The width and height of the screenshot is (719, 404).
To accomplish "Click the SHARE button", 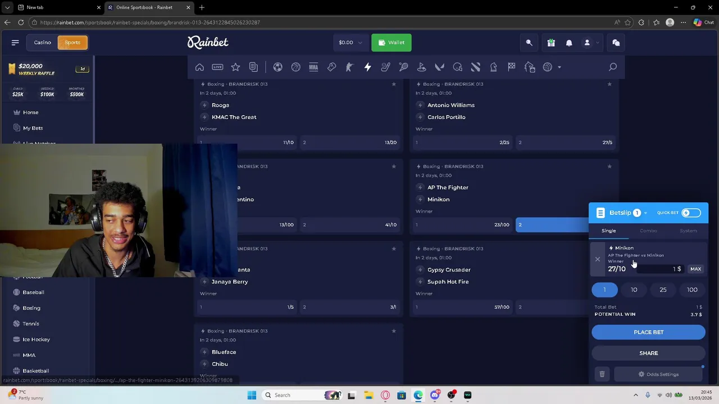I will (x=648, y=353).
